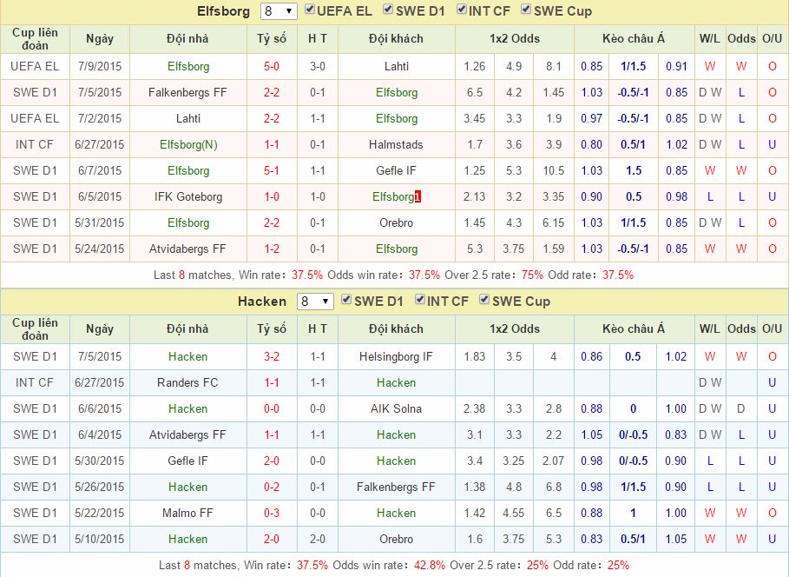
Task: Select the Kèo châu Á header in Elfsborg table
Action: pos(634,39)
